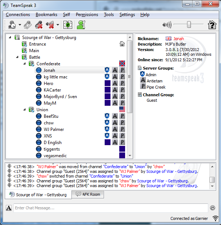Select user MajorByrd / Sven

pos(60,97)
